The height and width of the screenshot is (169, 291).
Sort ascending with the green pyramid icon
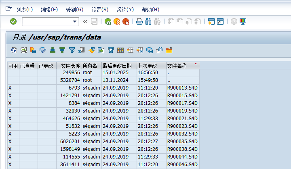click(53, 50)
